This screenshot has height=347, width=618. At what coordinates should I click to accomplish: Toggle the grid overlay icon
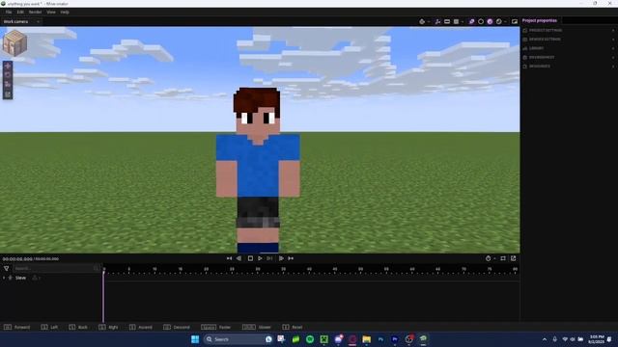tap(456, 21)
